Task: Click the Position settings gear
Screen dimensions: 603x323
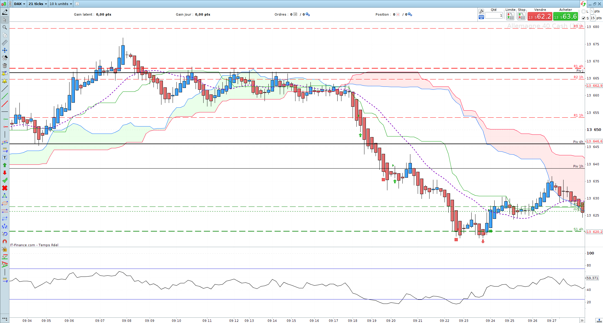Action: [x=410, y=14]
